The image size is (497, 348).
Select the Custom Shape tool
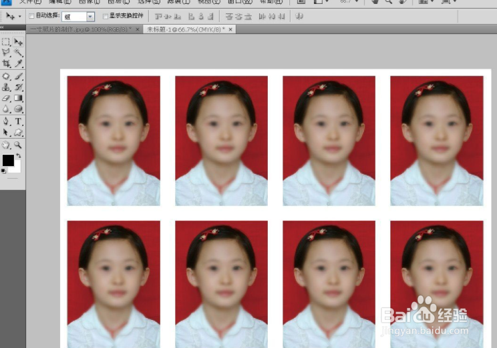coord(19,132)
